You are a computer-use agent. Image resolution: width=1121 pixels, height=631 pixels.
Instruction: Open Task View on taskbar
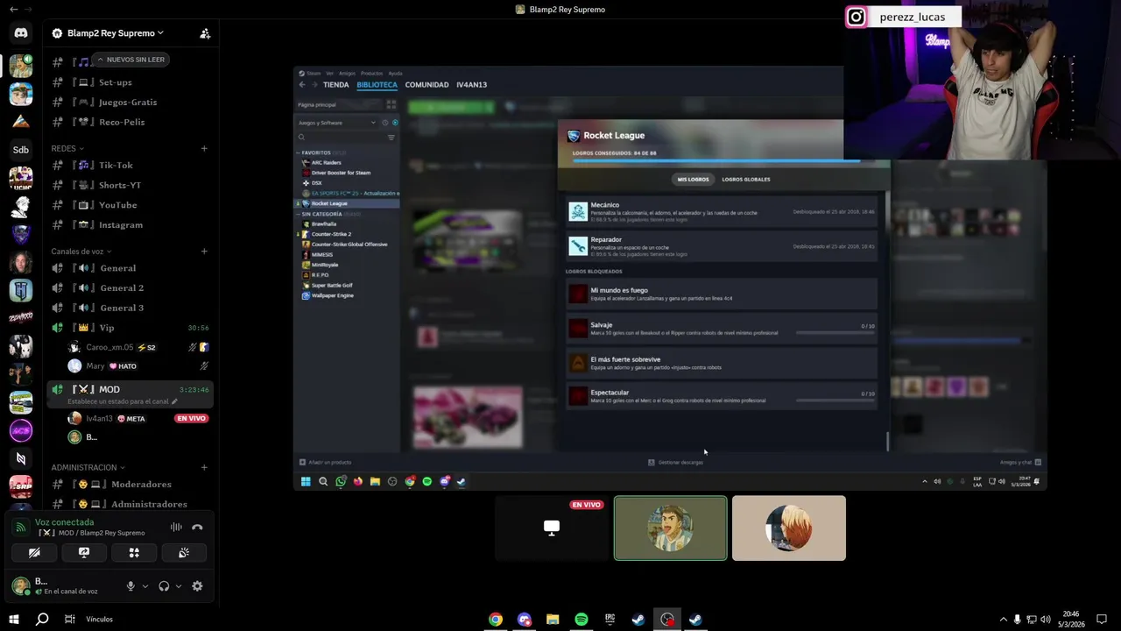pos(69,620)
